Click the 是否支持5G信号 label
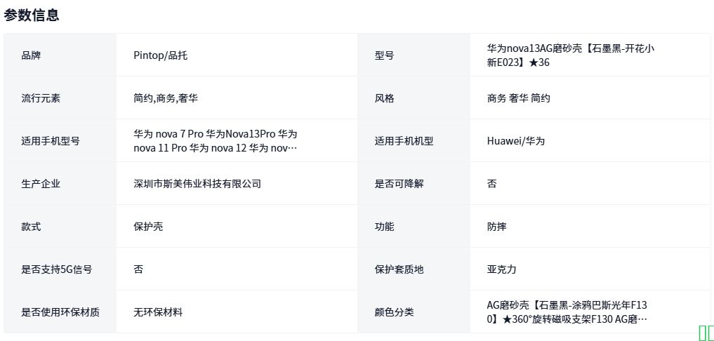The width and height of the screenshot is (714, 341). (57, 269)
